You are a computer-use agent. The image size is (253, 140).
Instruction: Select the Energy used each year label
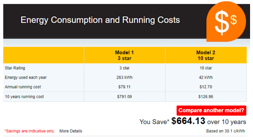click(x=26, y=78)
